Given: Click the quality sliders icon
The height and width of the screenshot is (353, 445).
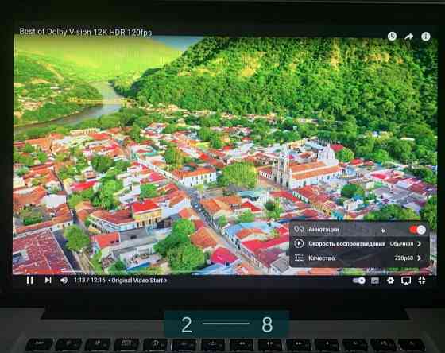Looking at the screenshot, I should (x=299, y=258).
